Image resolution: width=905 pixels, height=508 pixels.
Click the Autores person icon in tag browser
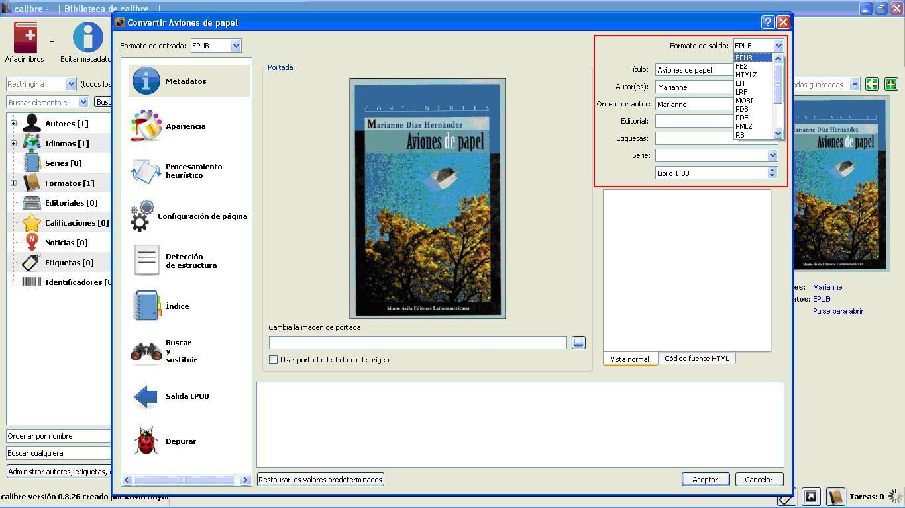pyautogui.click(x=31, y=123)
